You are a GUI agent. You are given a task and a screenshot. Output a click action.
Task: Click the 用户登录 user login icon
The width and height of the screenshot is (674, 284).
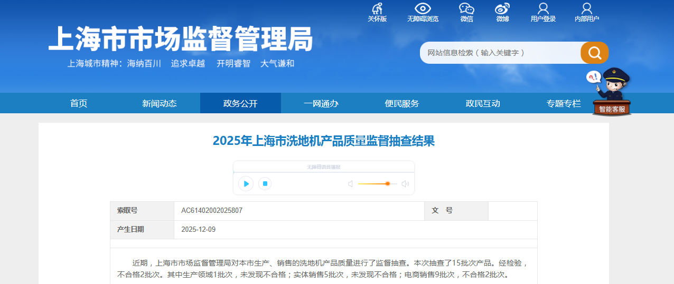pyautogui.click(x=543, y=9)
